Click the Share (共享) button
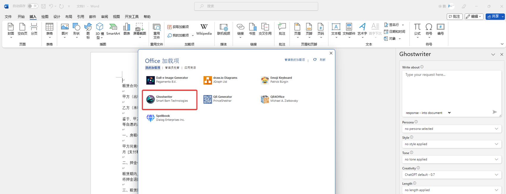Screen dimensions: 506x194 495,17
